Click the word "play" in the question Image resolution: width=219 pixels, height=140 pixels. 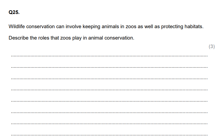(77, 38)
